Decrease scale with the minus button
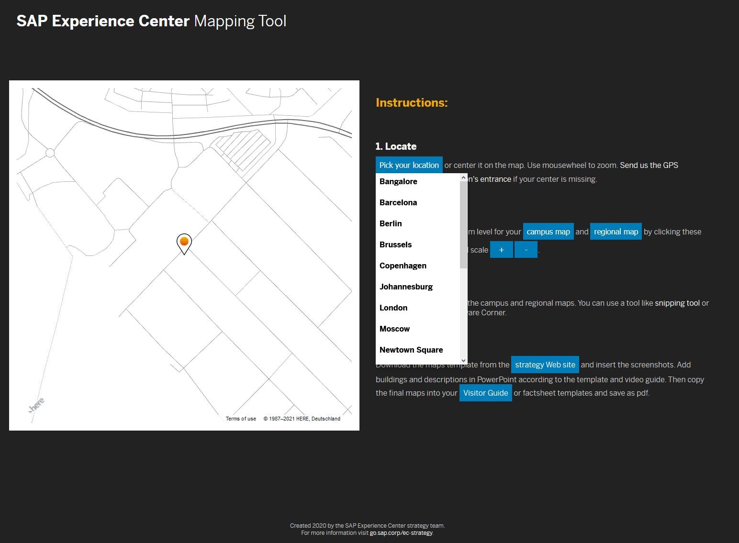The image size is (739, 543). pos(526,250)
